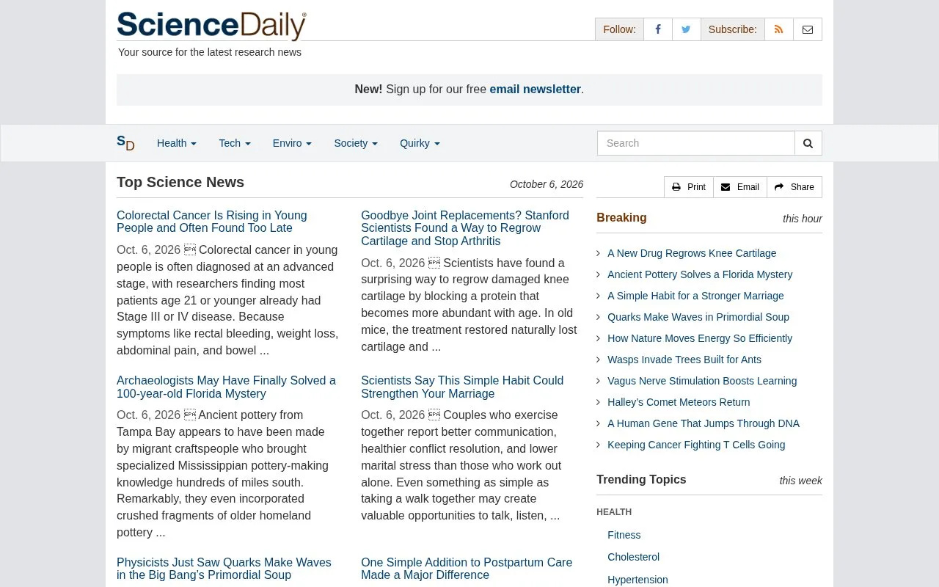Screen dimensions: 939x587
Task: Open 'Wasps Invade Trees Built for Ants'
Action: (x=684, y=360)
